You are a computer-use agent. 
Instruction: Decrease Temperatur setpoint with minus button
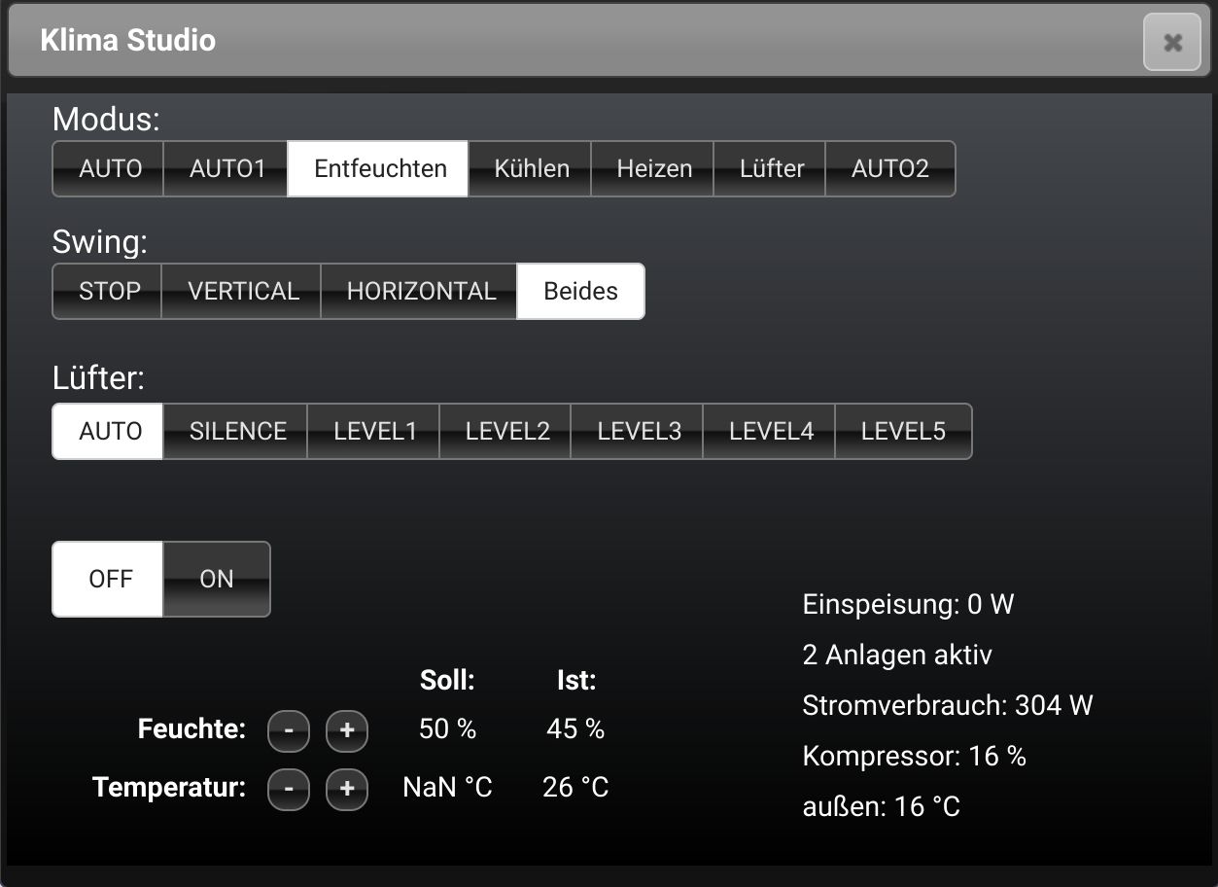(x=288, y=789)
